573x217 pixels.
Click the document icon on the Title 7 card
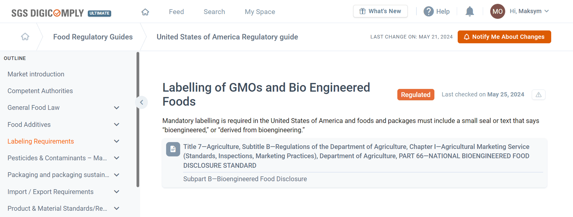pos(173,149)
